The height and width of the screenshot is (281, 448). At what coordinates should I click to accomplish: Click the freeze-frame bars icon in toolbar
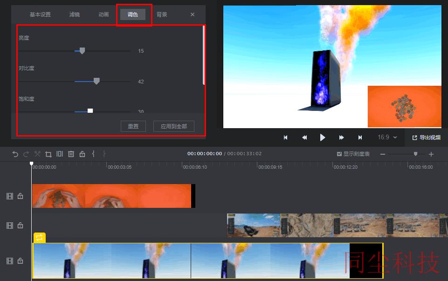(x=59, y=154)
